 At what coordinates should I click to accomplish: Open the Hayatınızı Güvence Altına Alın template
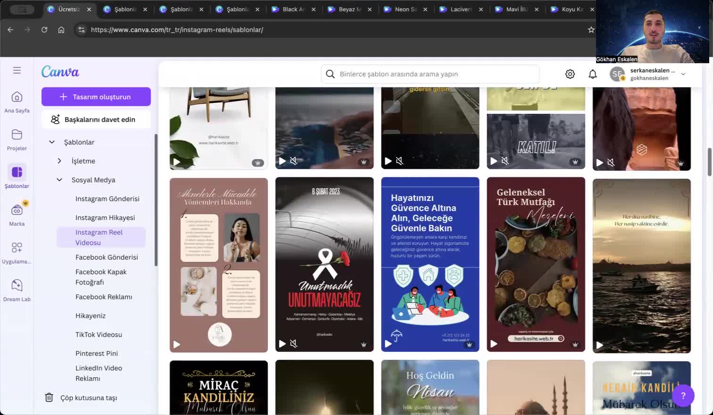[430, 265]
